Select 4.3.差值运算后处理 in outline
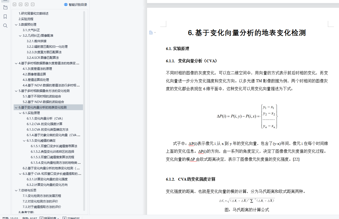This screenshot has width=339, height=219. (x=36, y=80)
